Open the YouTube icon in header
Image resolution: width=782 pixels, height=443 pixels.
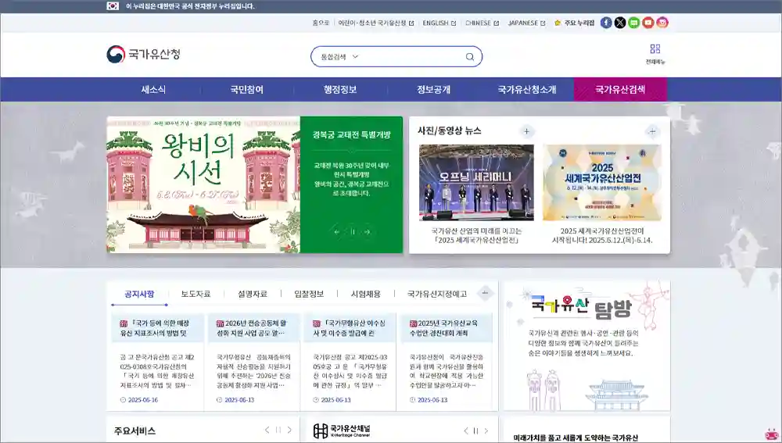pos(648,23)
